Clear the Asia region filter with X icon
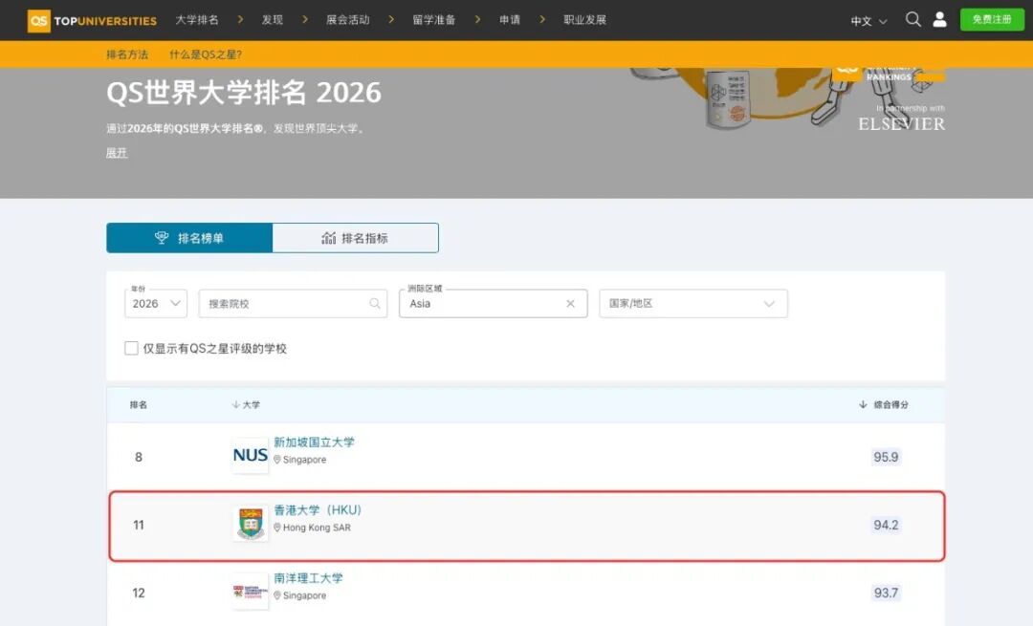Image resolution: width=1033 pixels, height=626 pixels. pyautogui.click(x=571, y=303)
